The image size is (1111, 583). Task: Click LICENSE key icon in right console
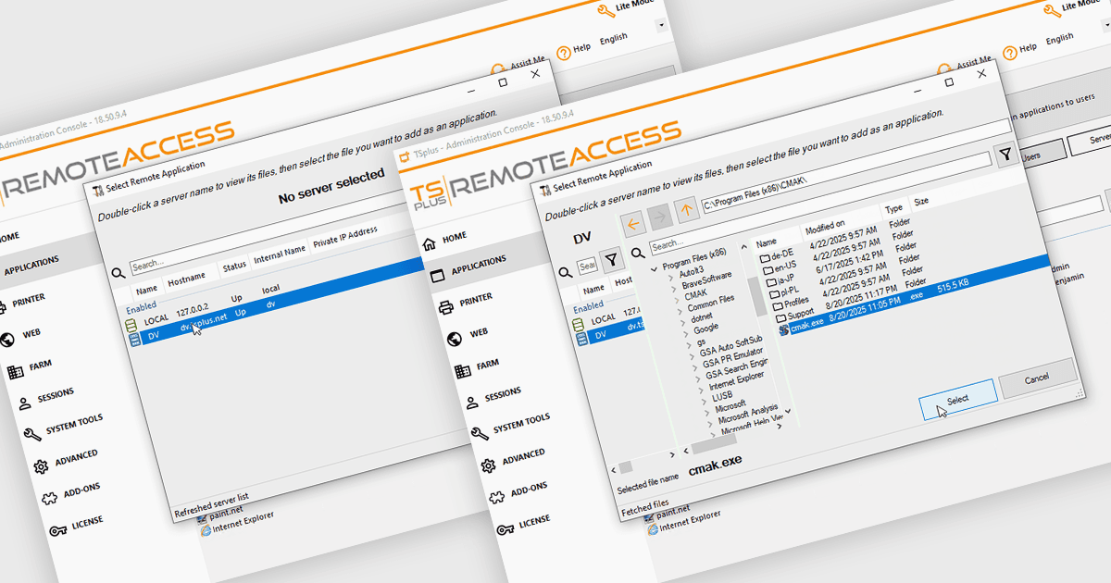506,529
